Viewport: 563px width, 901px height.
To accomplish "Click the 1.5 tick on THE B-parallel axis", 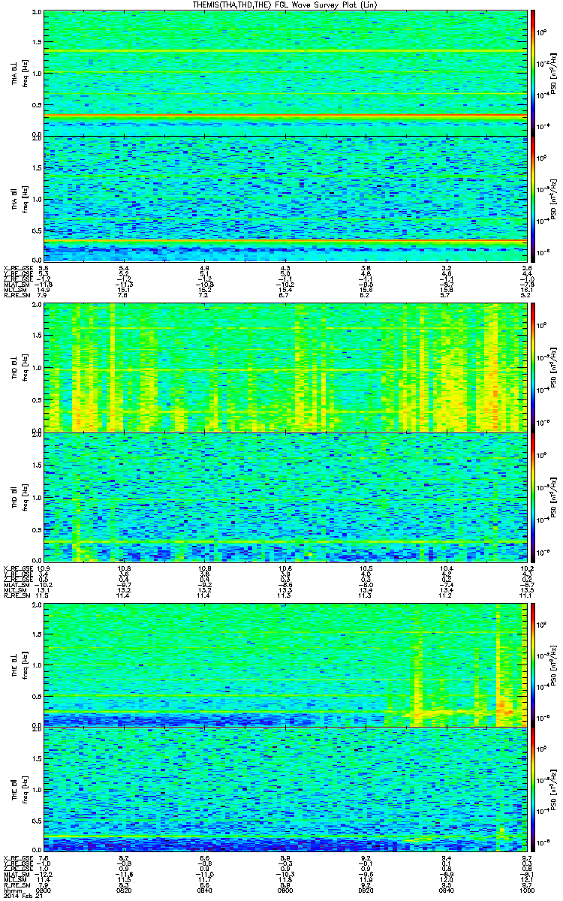I will 37,761.
